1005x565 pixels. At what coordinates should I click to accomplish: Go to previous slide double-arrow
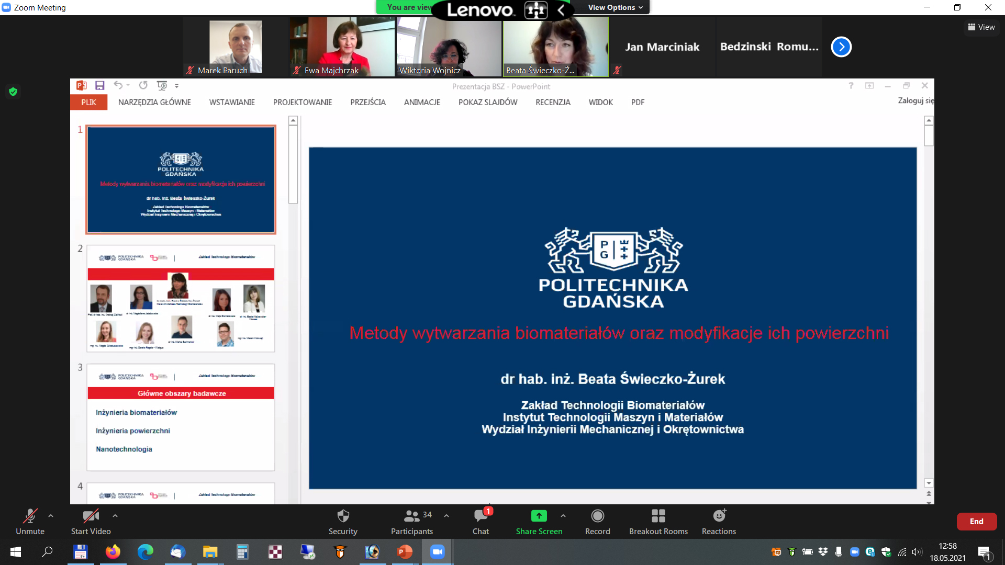click(929, 493)
